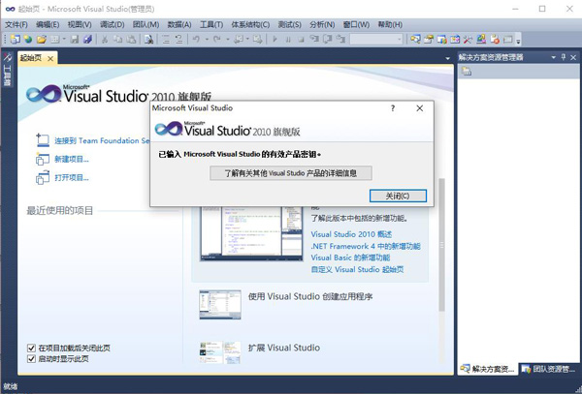Click the 打开项目 Open Project link
The width and height of the screenshot is (582, 394).
click(x=72, y=178)
